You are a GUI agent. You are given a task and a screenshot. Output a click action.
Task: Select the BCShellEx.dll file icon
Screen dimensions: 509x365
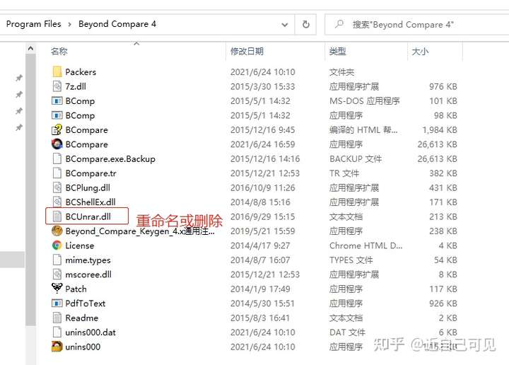pyautogui.click(x=57, y=202)
